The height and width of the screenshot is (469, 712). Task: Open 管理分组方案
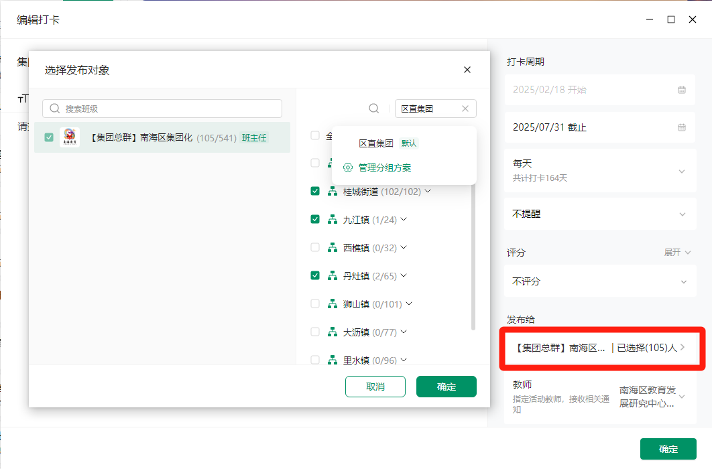coord(385,167)
